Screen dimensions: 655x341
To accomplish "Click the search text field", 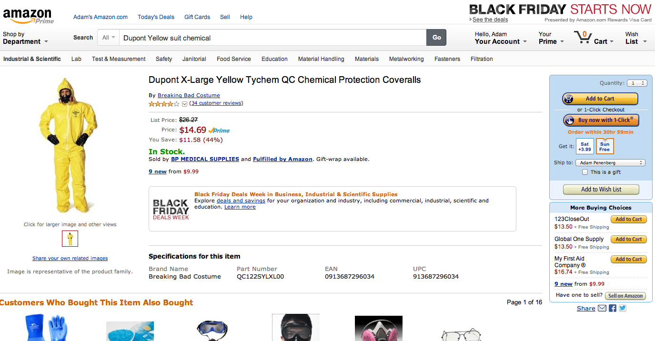I will coord(272,38).
